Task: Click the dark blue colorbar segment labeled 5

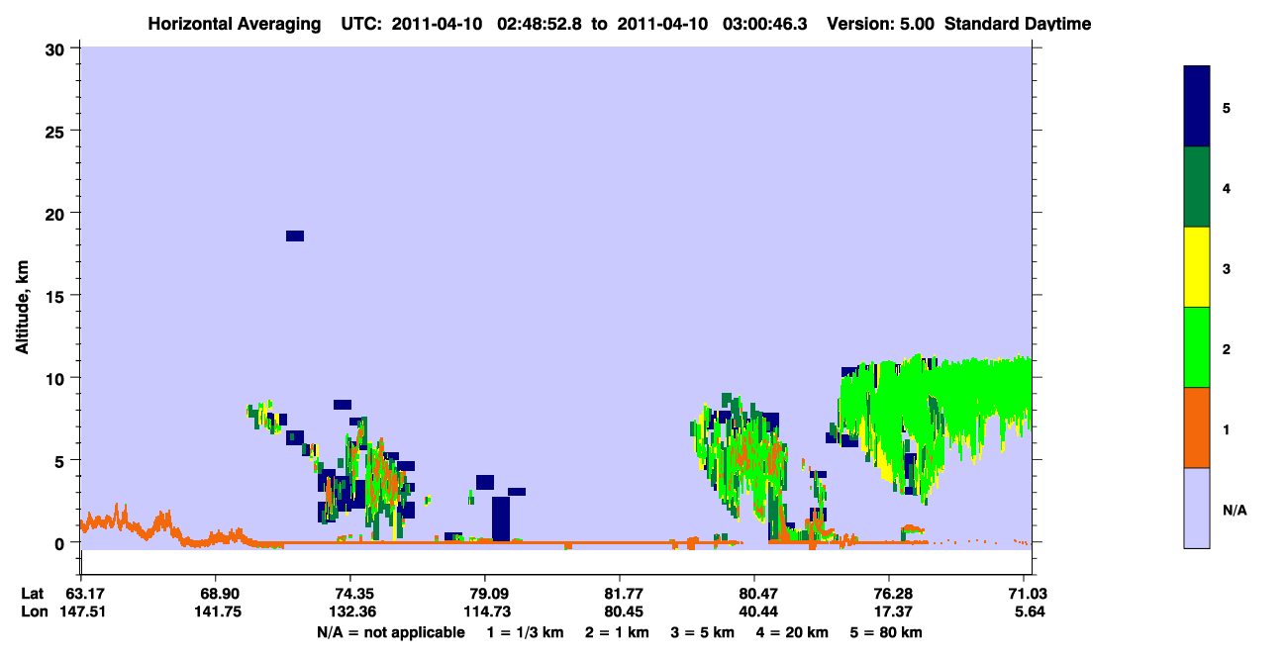Action: [1197, 106]
